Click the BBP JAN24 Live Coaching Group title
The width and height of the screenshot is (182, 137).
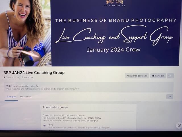34,72
